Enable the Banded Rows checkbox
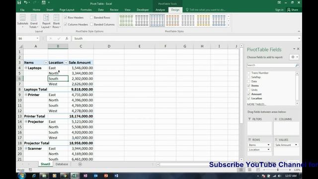This screenshot has height=179, width=318. point(91,18)
